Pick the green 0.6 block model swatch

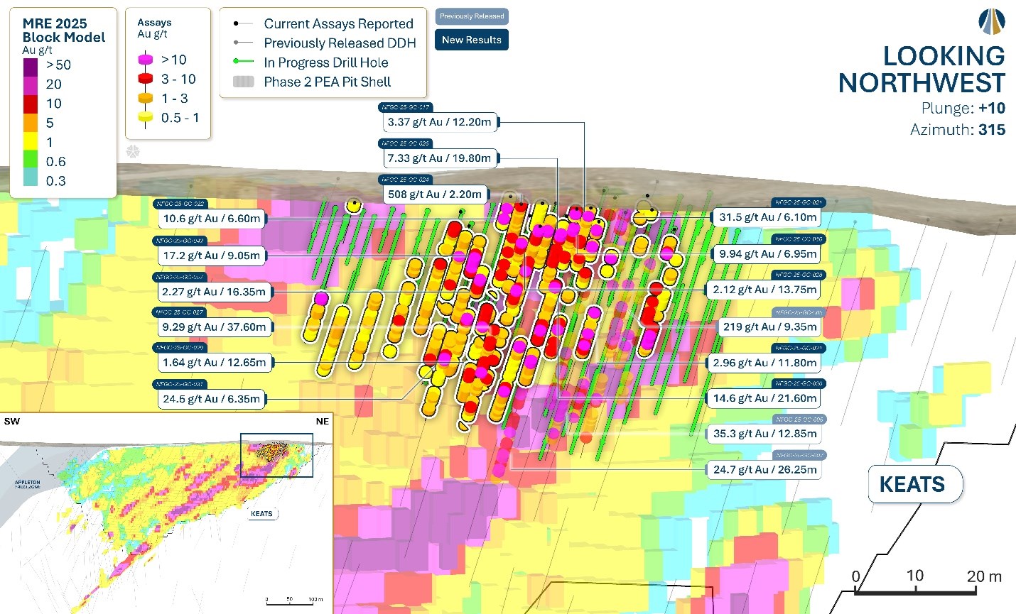click(31, 162)
